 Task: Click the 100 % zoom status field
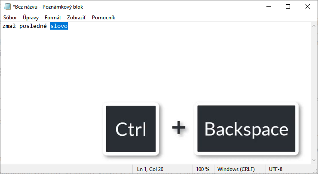[203, 169]
